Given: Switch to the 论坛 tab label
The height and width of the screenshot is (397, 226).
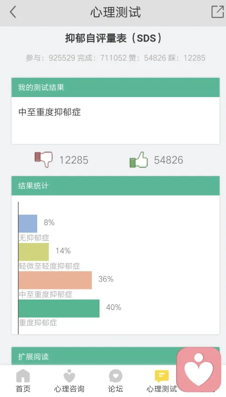Looking at the screenshot, I should [115, 389].
